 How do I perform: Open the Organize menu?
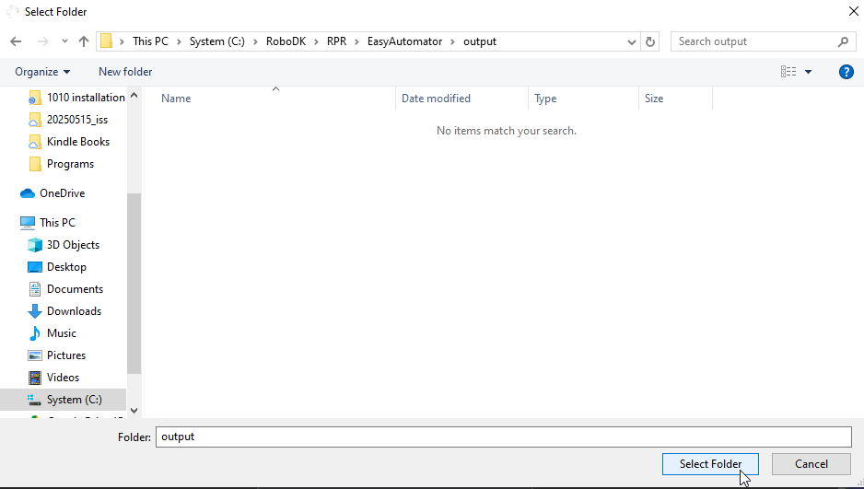(42, 72)
